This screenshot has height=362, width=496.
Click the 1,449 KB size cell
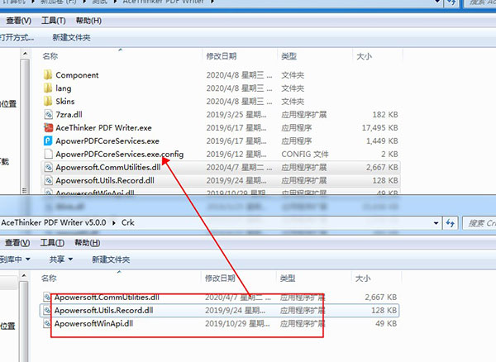click(x=382, y=141)
